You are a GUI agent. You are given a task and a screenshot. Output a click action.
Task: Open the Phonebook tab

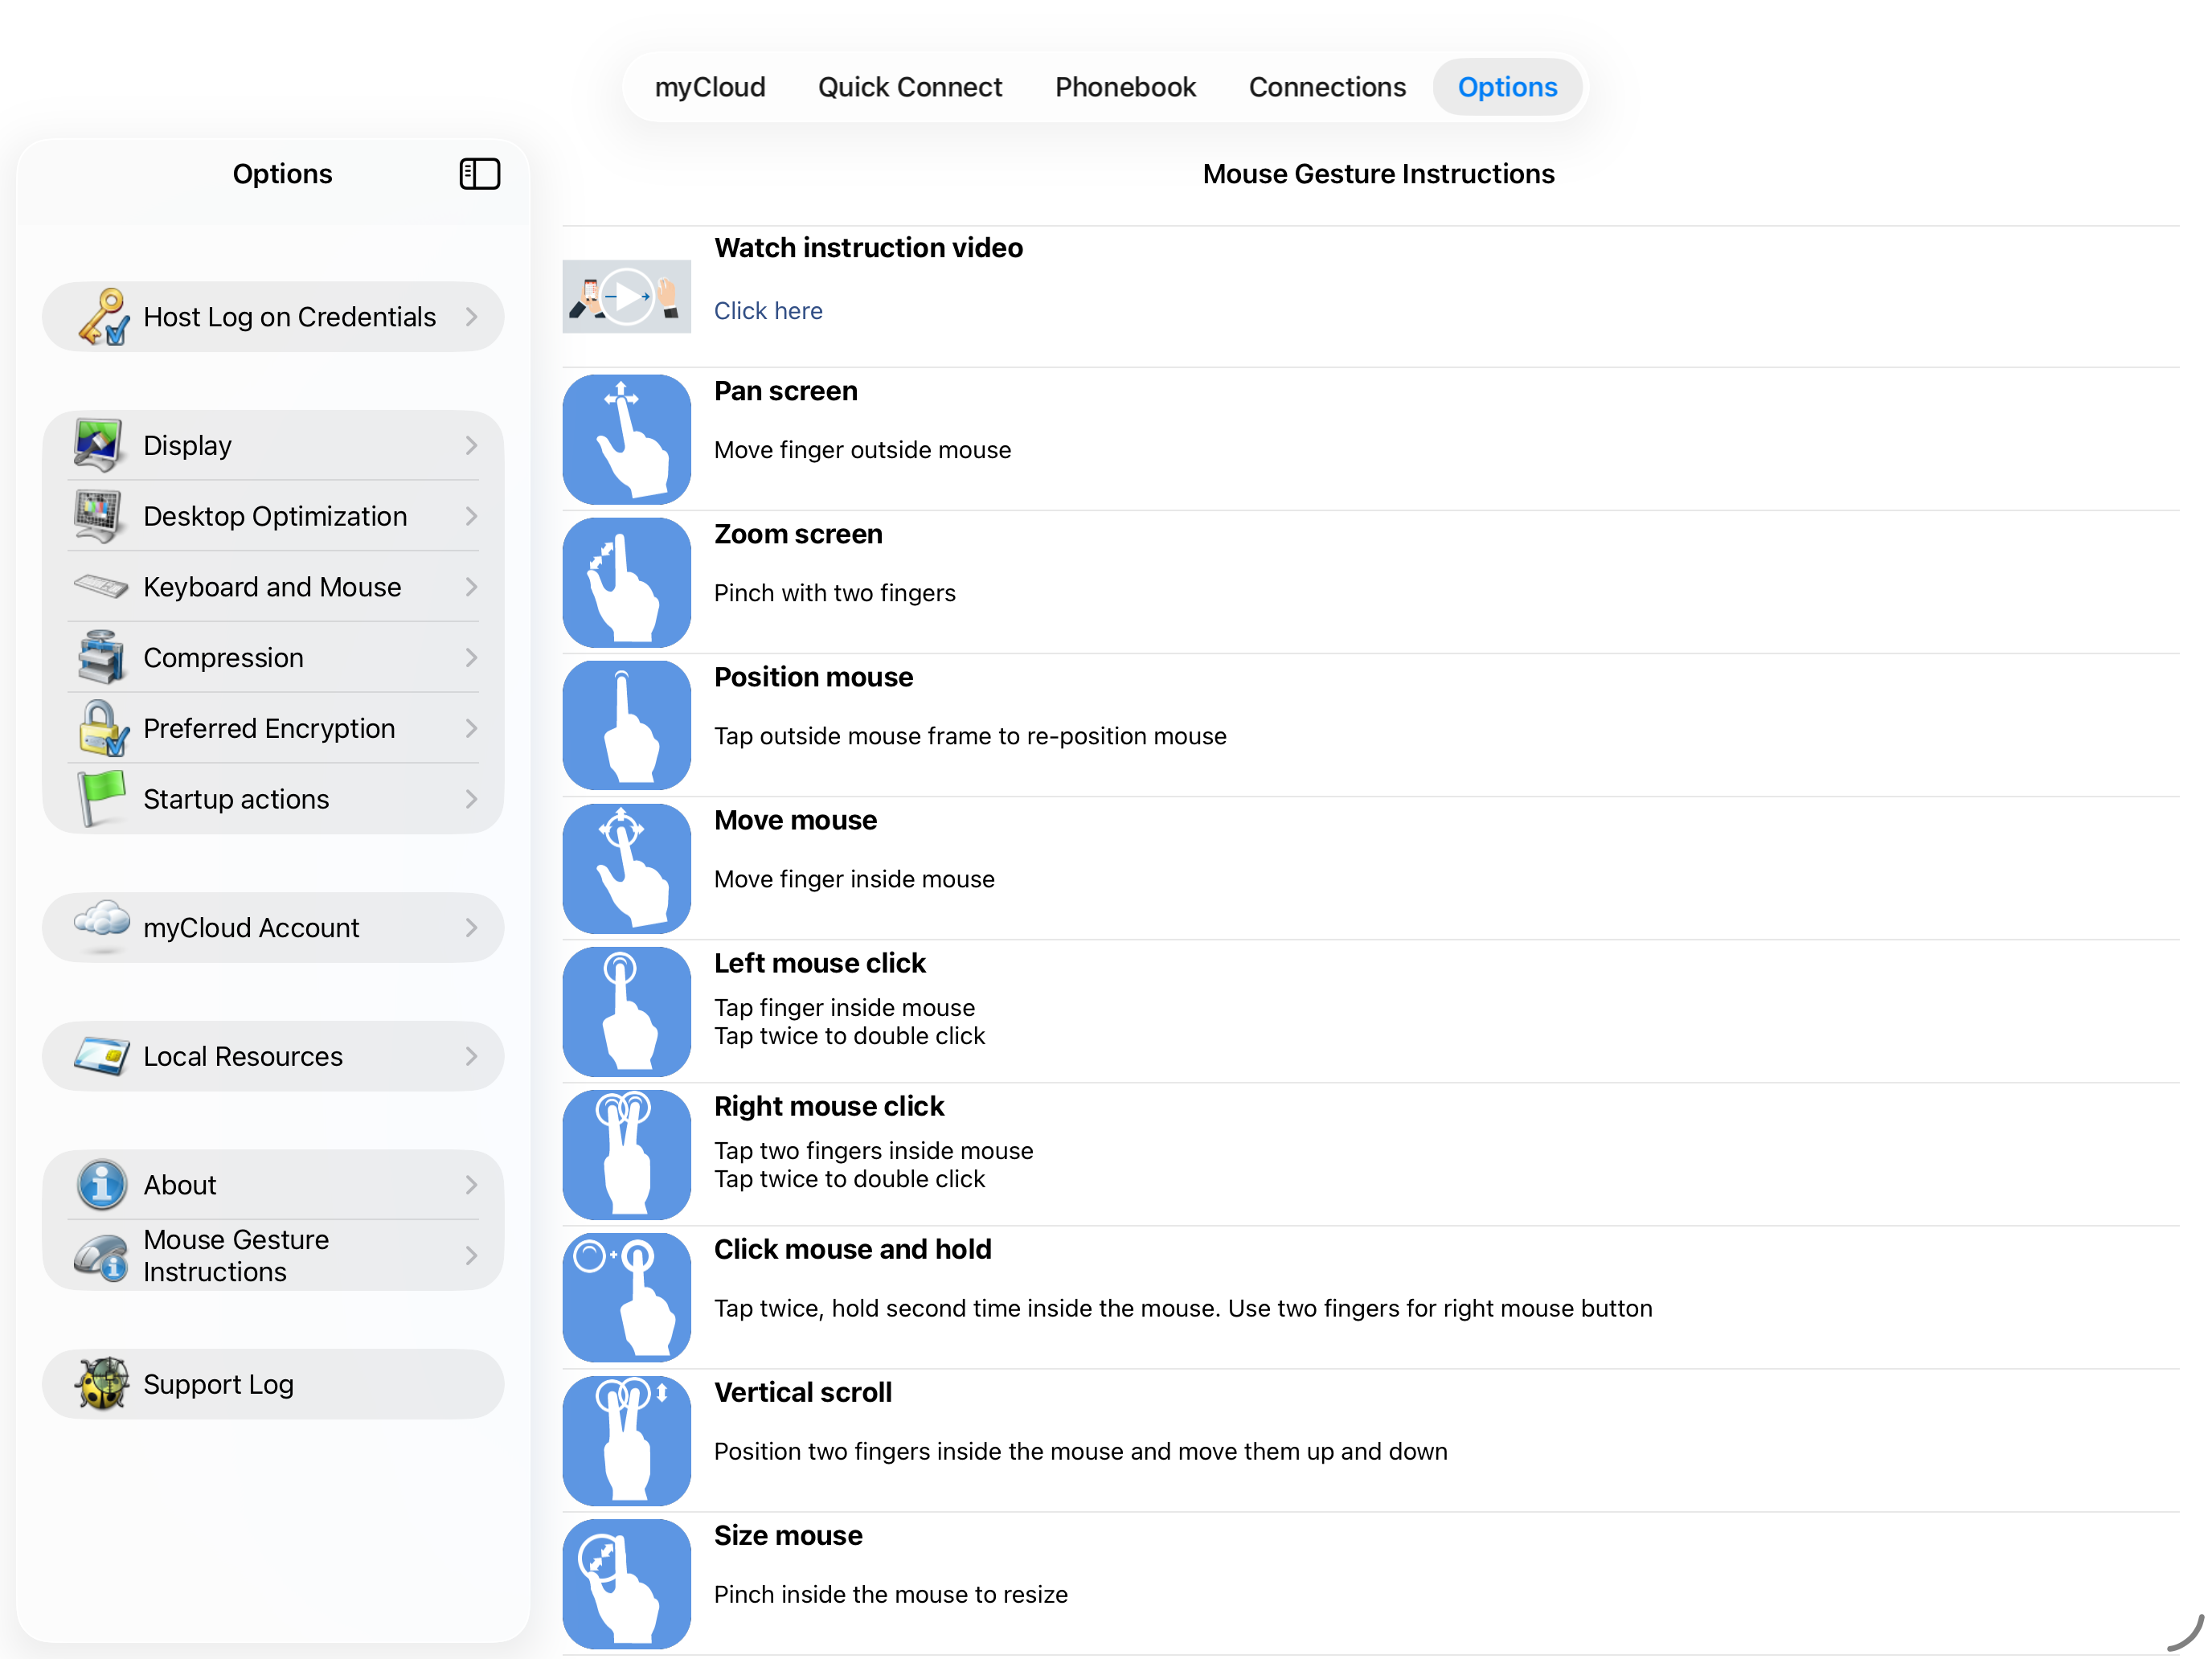(x=1125, y=87)
